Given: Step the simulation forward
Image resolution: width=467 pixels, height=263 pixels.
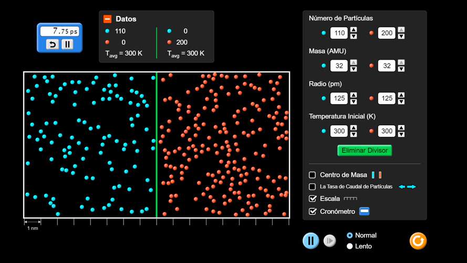Looking at the screenshot, I should 329,241.
